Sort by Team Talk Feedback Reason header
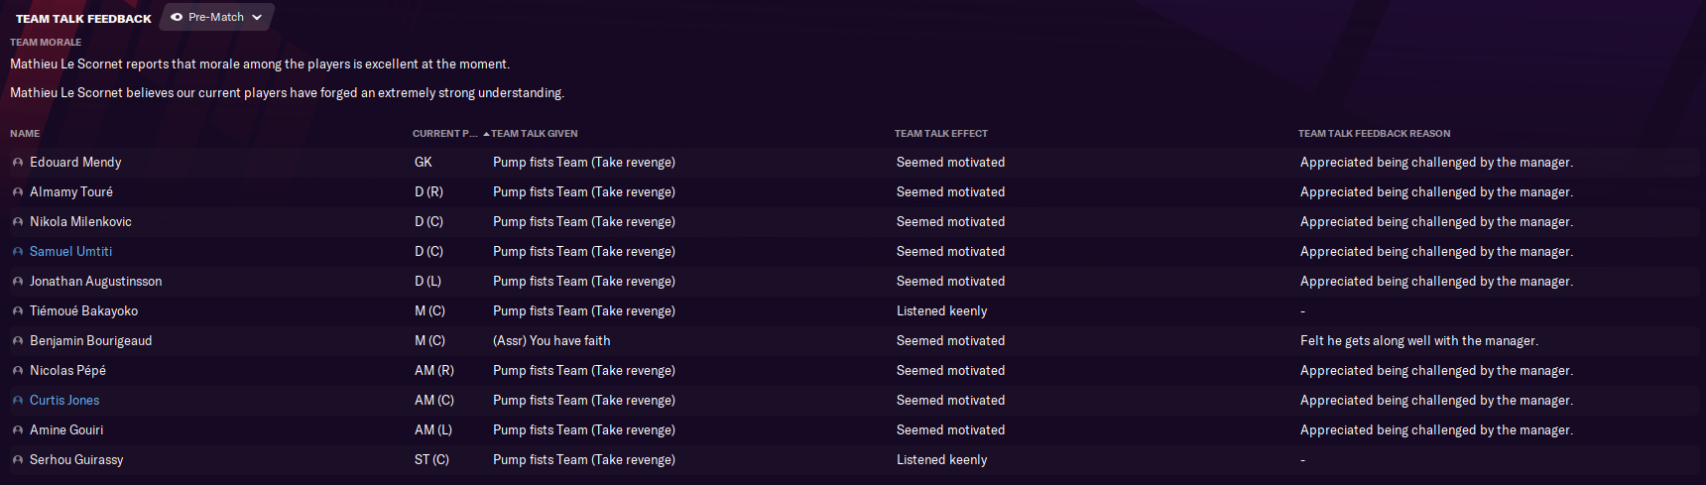The width and height of the screenshot is (1706, 485). pyautogui.click(x=1374, y=134)
